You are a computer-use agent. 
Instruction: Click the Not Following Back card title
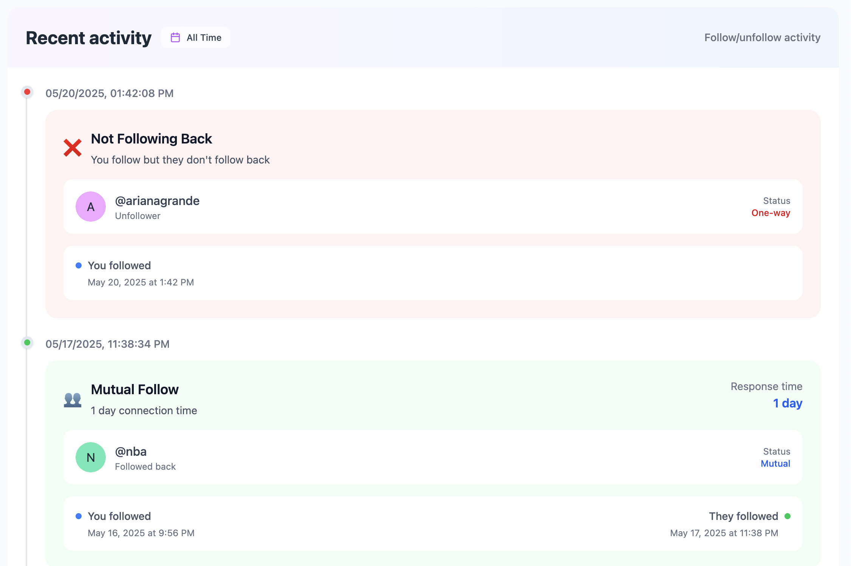pos(151,139)
